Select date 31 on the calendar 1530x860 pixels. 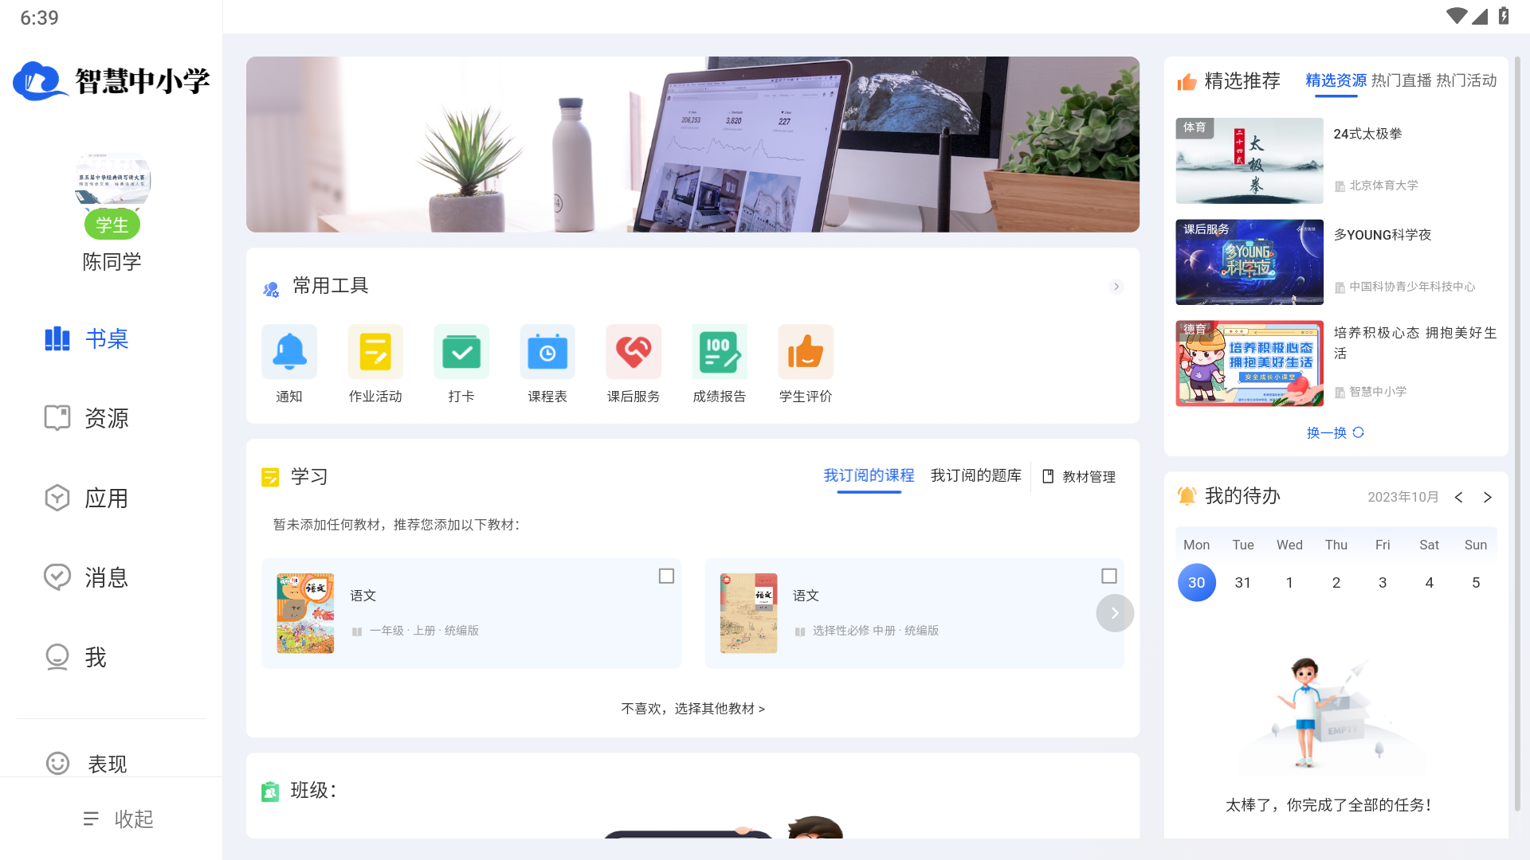coord(1242,582)
